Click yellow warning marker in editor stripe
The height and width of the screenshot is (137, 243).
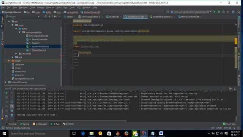pos(236,41)
